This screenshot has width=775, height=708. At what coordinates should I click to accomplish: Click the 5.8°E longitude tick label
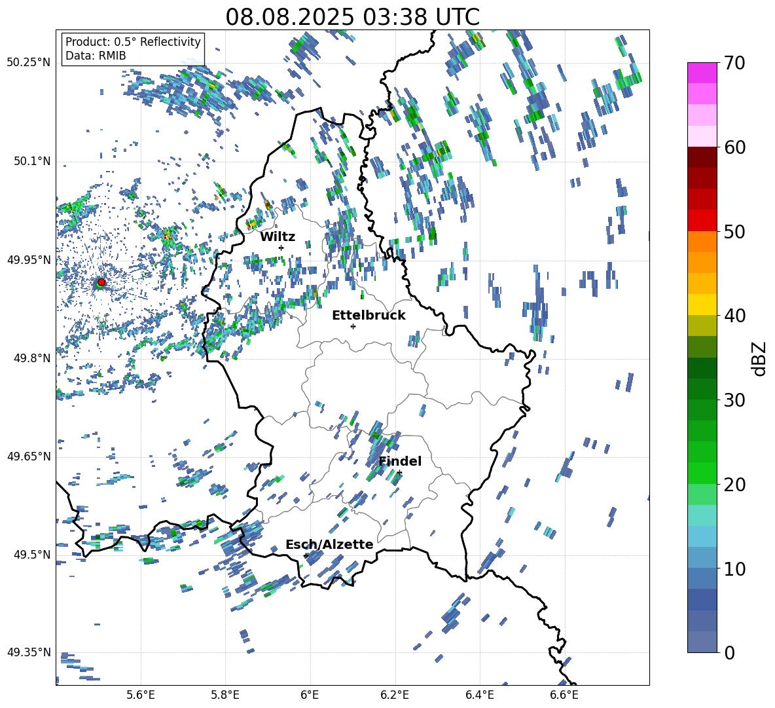pos(225,695)
